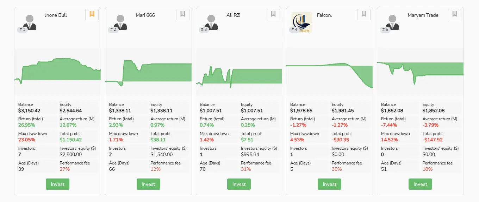
Task: Open the Maryam Trade name link
Action: (x=423, y=15)
